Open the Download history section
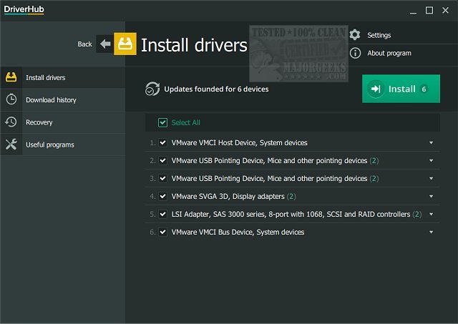The height and width of the screenshot is (324, 458). pyautogui.click(x=51, y=100)
